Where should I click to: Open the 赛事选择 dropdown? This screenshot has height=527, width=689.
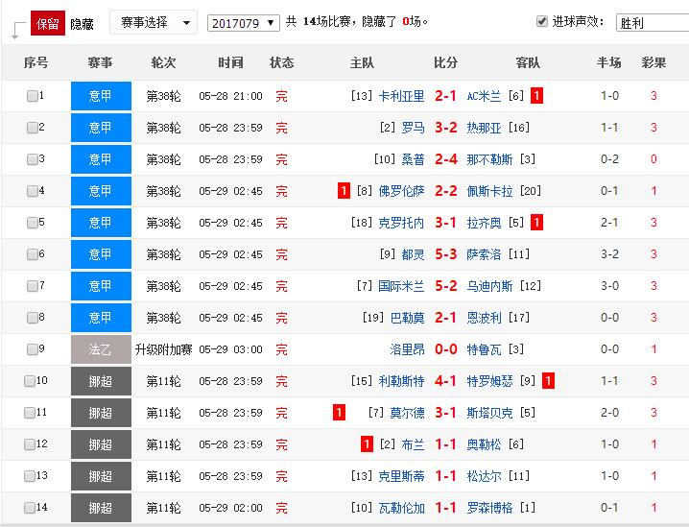[154, 21]
